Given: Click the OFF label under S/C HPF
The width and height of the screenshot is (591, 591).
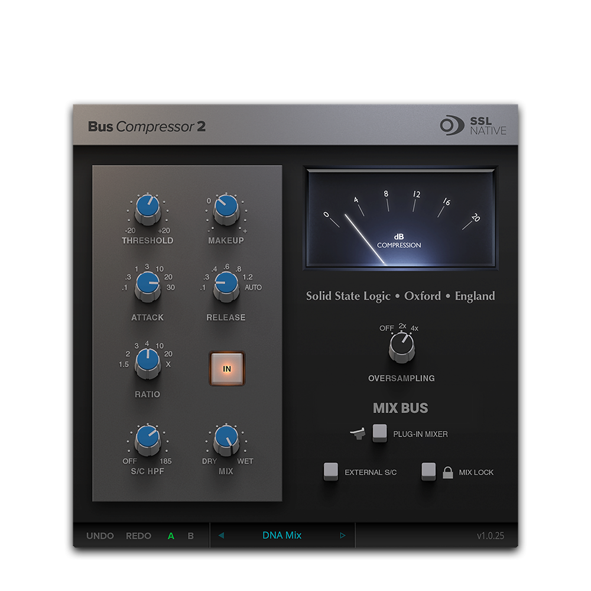Looking at the screenshot, I should [129, 461].
